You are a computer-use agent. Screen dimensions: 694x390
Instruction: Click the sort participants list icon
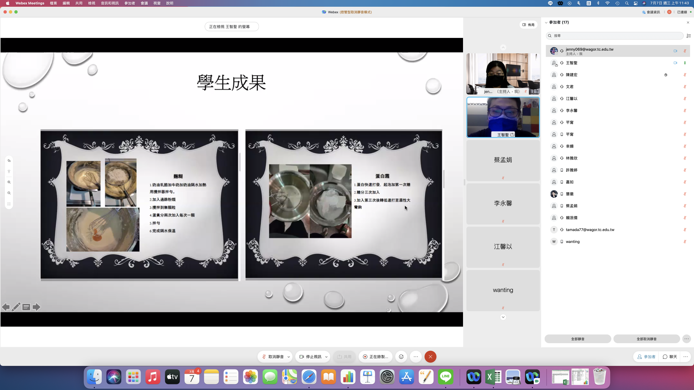click(x=689, y=36)
